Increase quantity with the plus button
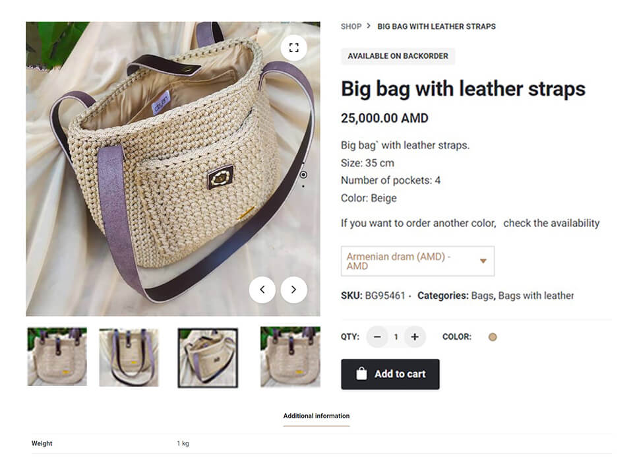Screen dimensions: 633x475 pyautogui.click(x=415, y=337)
